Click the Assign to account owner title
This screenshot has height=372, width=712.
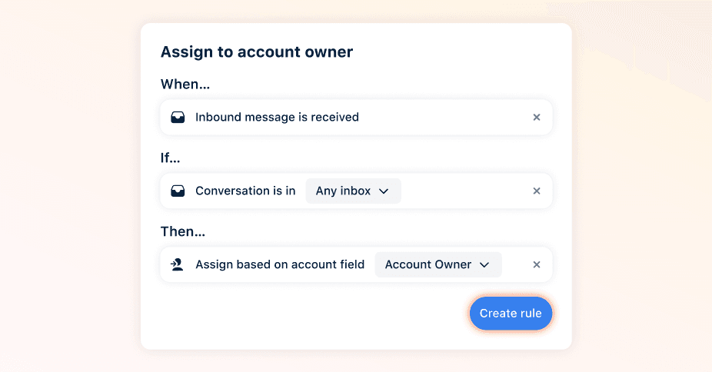tap(257, 52)
